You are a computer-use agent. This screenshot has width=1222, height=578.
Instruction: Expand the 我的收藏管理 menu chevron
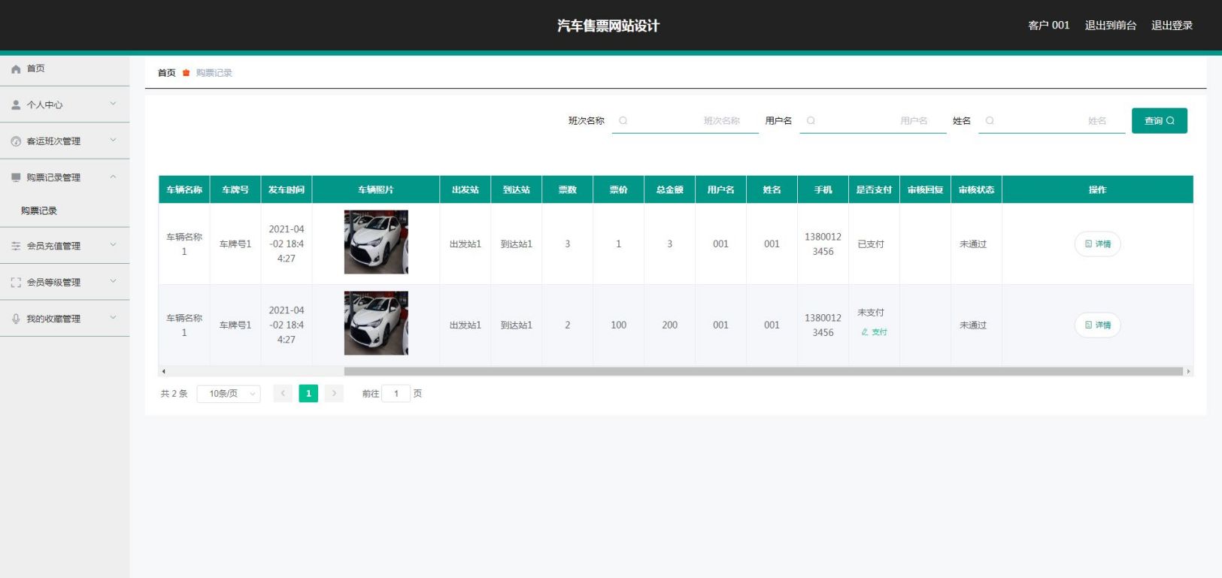click(x=113, y=317)
